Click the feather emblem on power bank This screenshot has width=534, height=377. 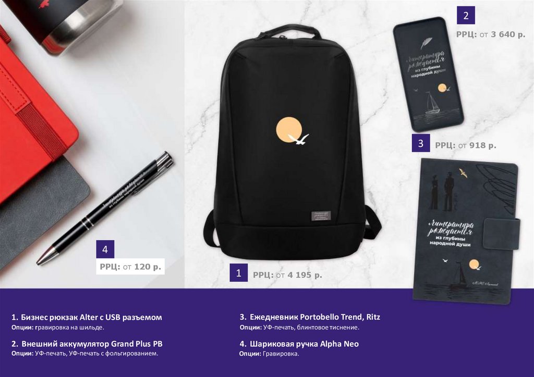pyautogui.click(x=426, y=43)
